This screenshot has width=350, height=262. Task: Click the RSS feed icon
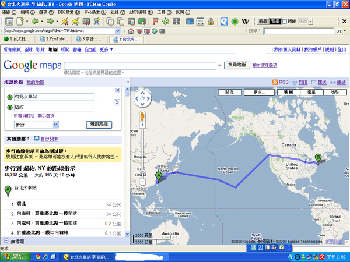275,82
